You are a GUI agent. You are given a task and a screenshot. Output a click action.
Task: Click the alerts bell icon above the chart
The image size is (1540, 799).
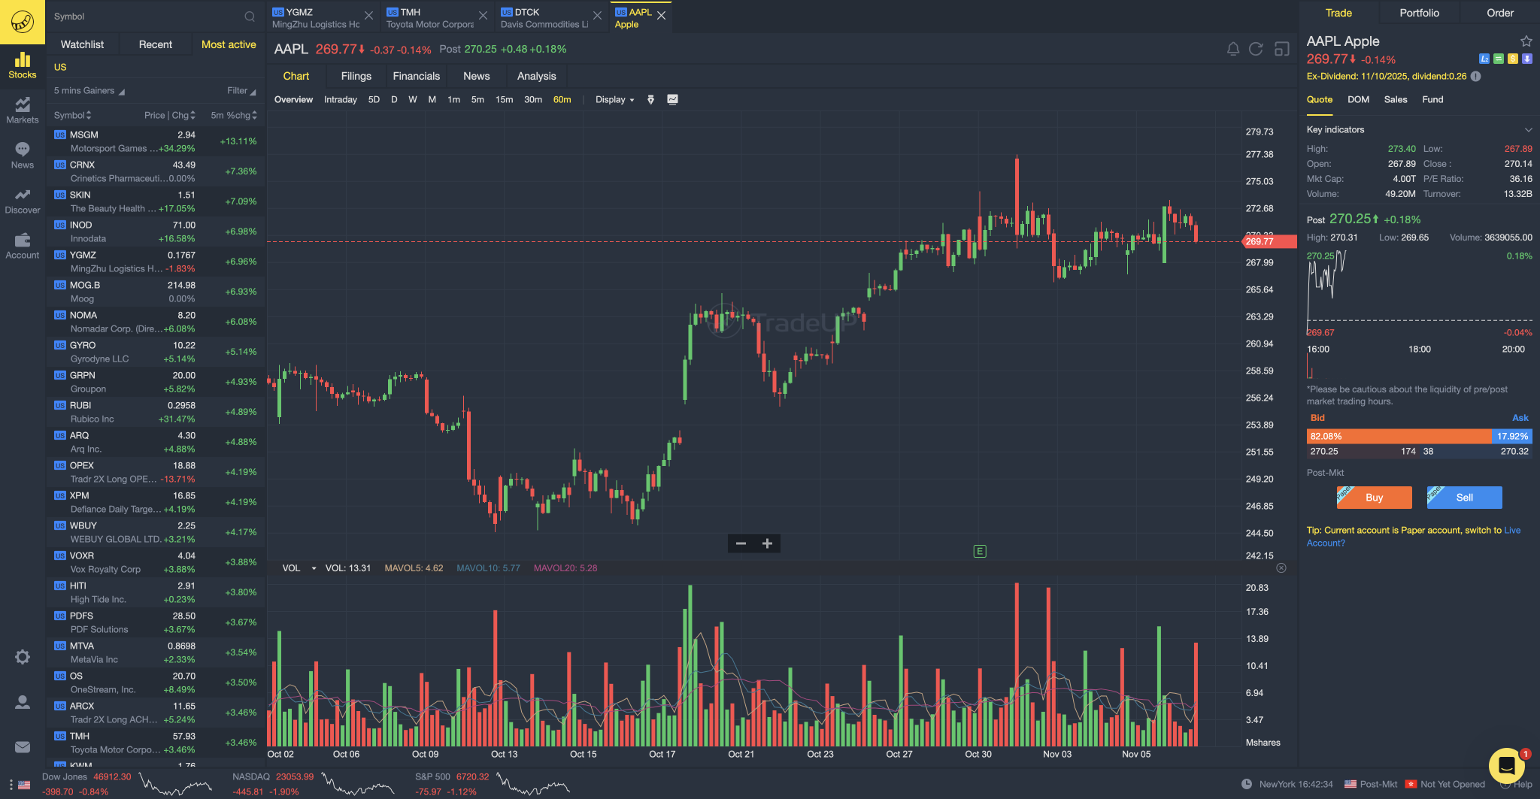(x=1232, y=48)
